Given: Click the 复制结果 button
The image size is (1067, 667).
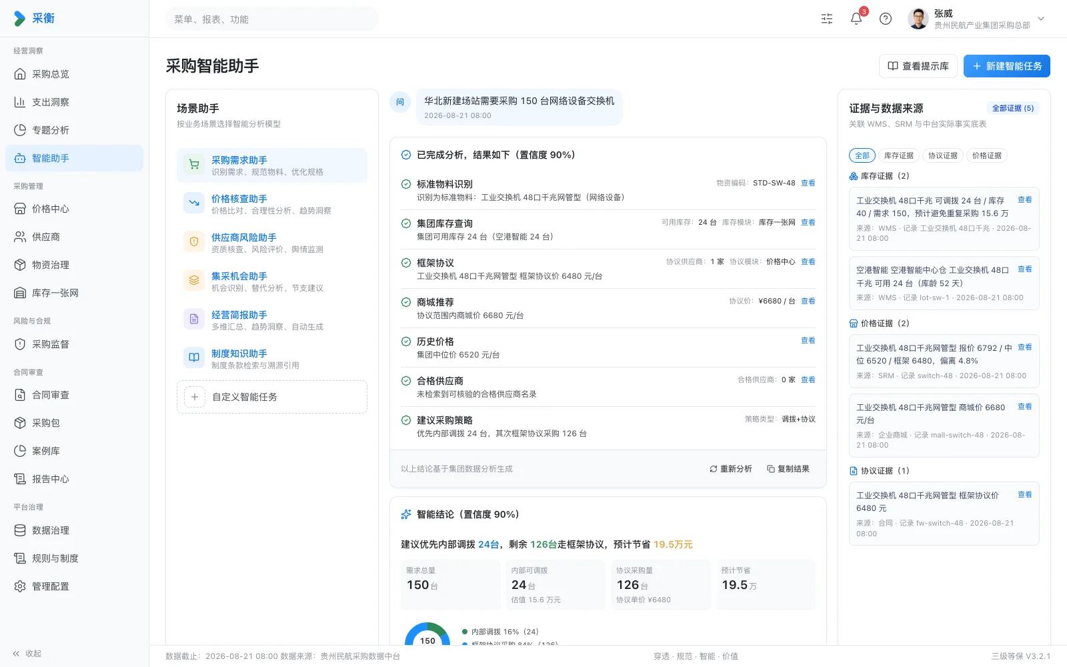Looking at the screenshot, I should [788, 469].
